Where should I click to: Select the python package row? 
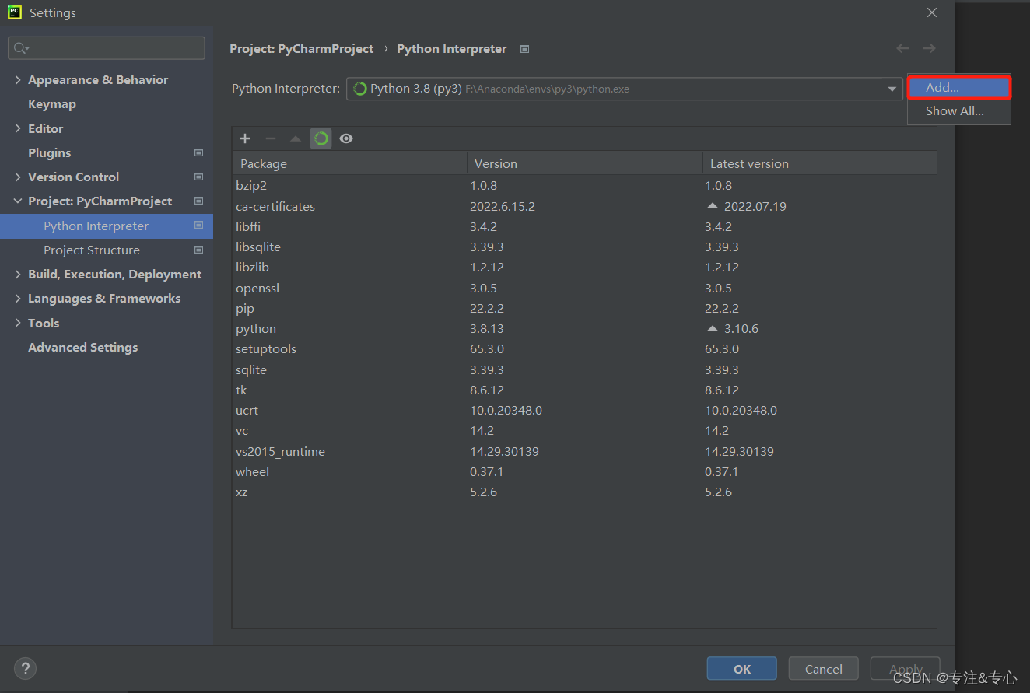[x=584, y=328]
